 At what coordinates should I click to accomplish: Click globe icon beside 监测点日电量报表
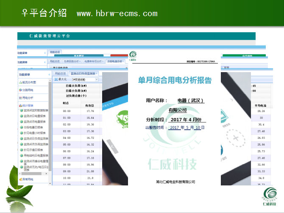[22, 116]
